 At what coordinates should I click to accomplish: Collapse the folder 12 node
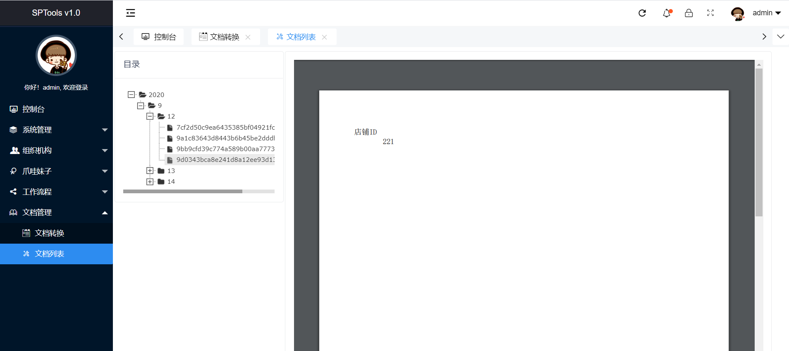[x=150, y=116]
